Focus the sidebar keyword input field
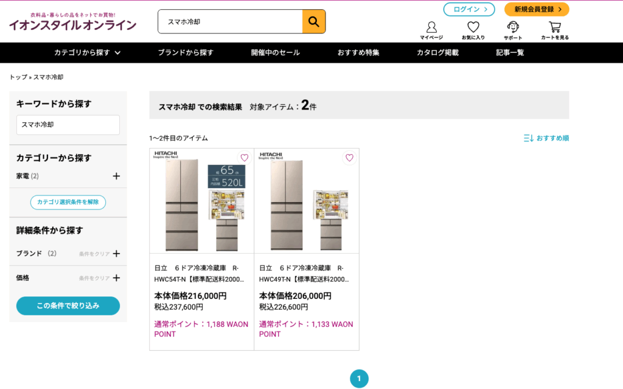The height and width of the screenshot is (389, 623). click(68, 125)
